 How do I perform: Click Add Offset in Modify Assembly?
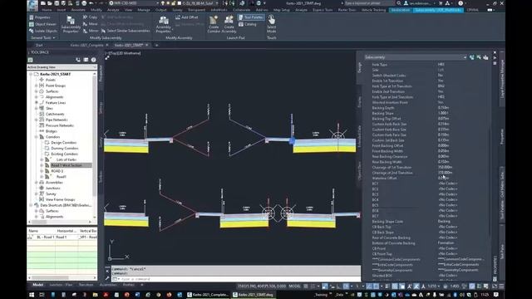pos(186,17)
